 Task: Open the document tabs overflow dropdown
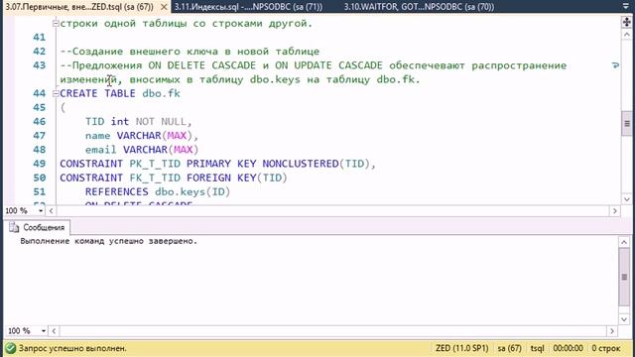[x=626, y=6]
